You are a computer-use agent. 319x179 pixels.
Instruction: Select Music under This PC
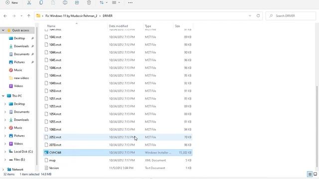click(18, 128)
